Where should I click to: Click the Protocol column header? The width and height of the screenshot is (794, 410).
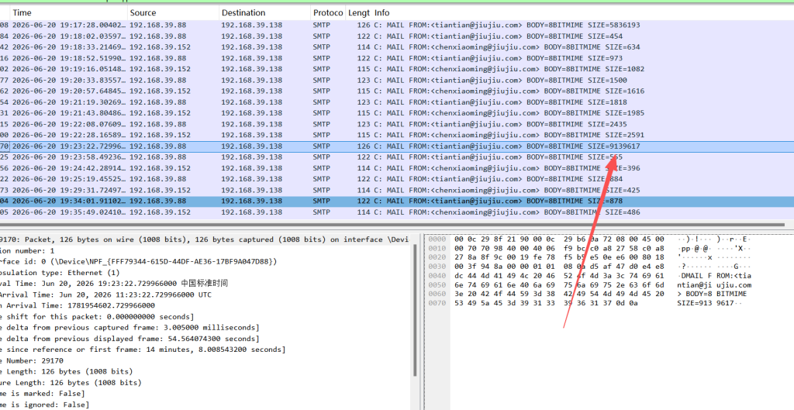(x=328, y=12)
